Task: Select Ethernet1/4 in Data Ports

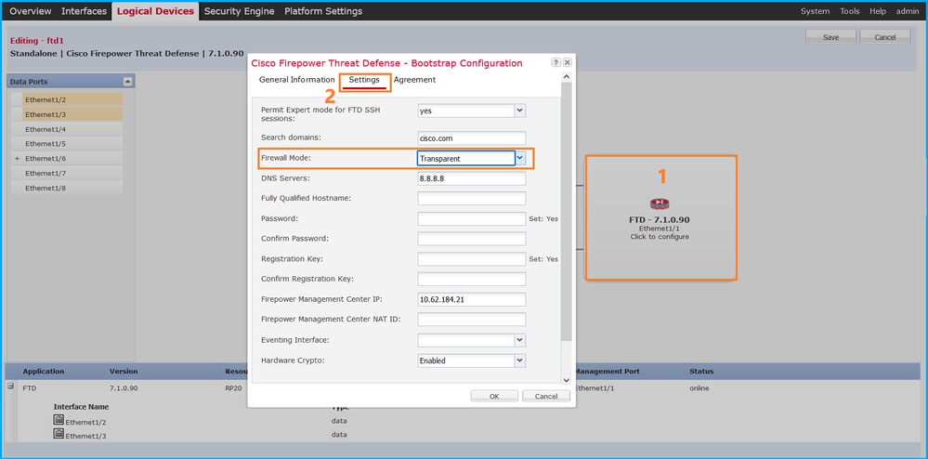Action: point(72,129)
